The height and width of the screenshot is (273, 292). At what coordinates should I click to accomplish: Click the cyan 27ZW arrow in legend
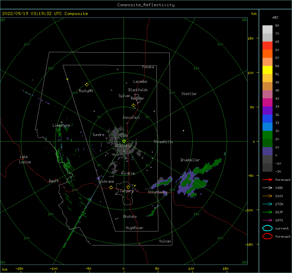(267, 204)
